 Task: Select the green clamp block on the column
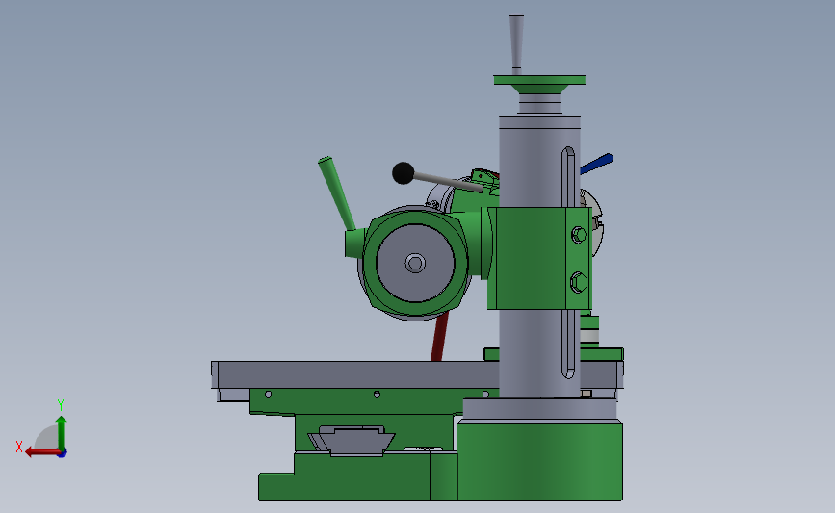[539, 259]
